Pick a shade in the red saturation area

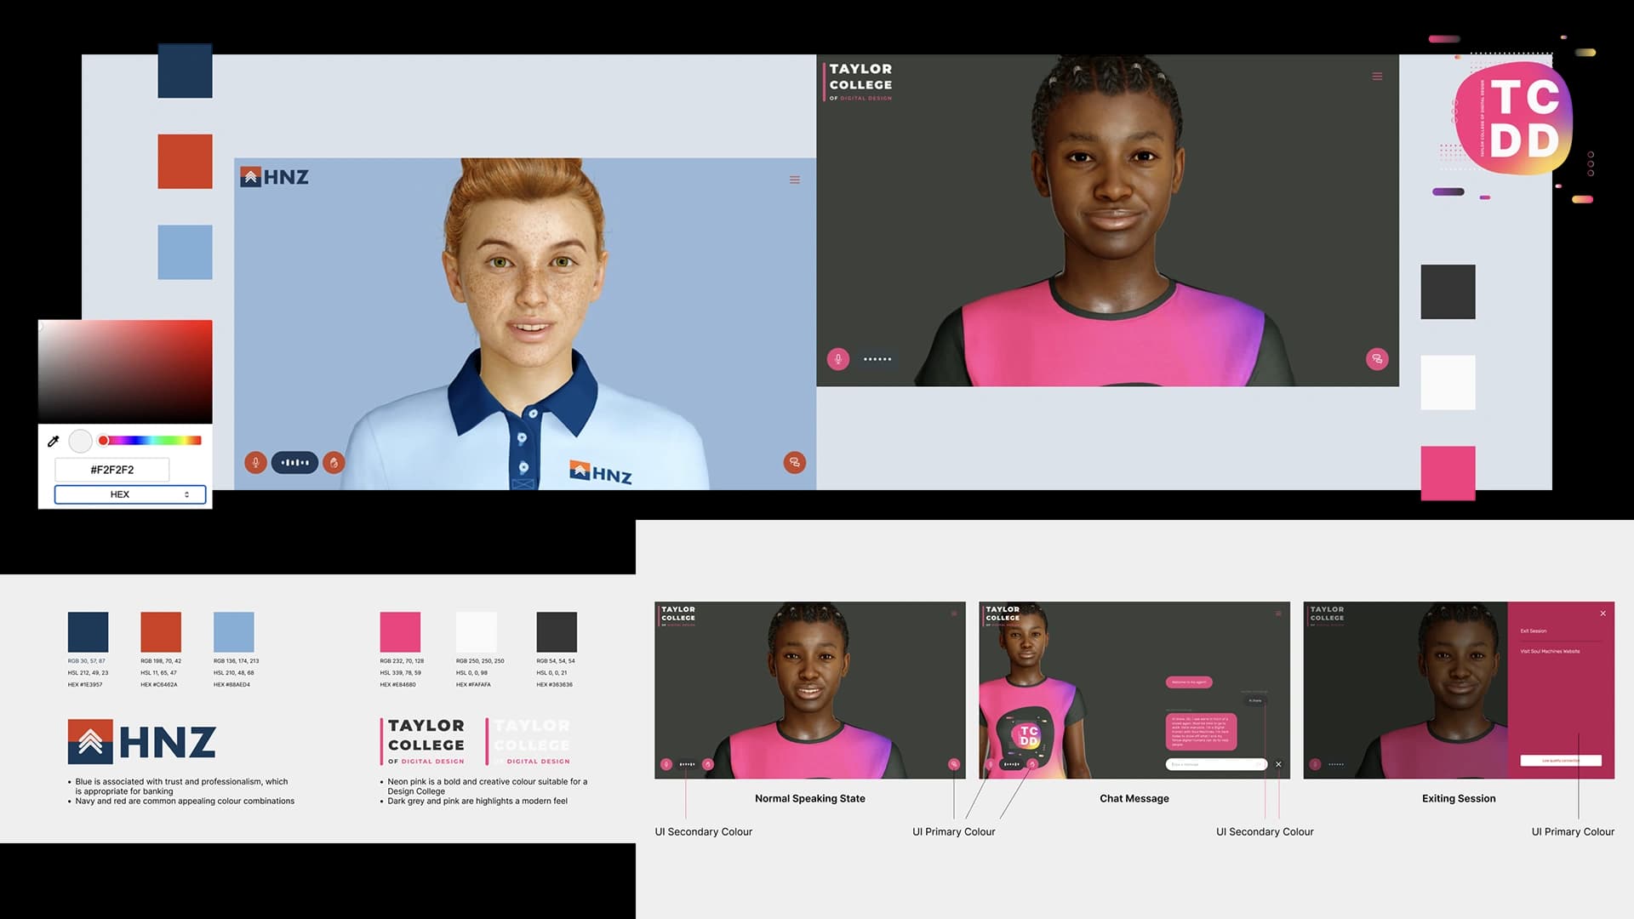click(x=125, y=371)
